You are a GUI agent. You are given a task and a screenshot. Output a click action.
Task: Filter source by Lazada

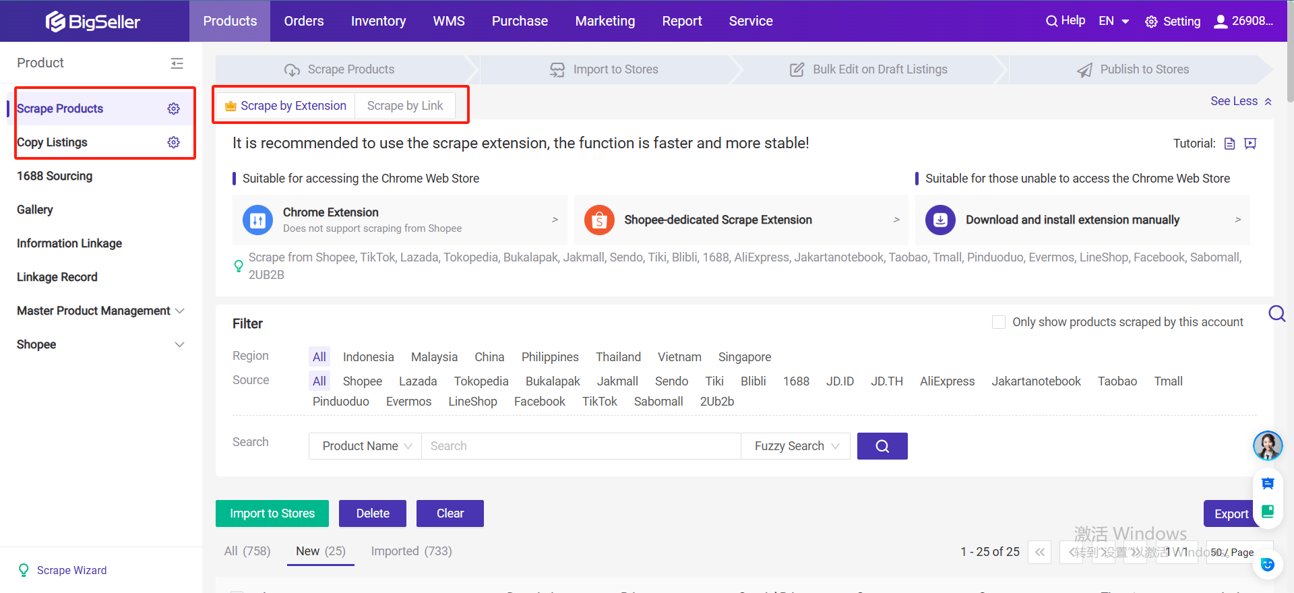[417, 381]
